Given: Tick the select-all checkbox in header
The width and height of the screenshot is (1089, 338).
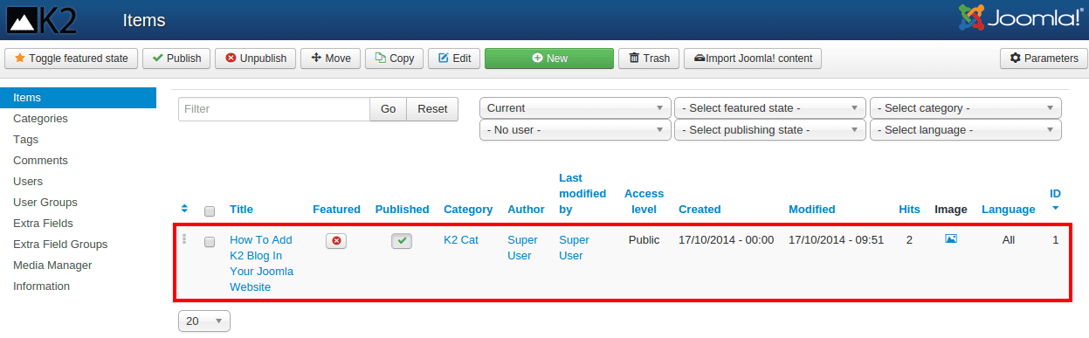Looking at the screenshot, I should click(x=210, y=210).
